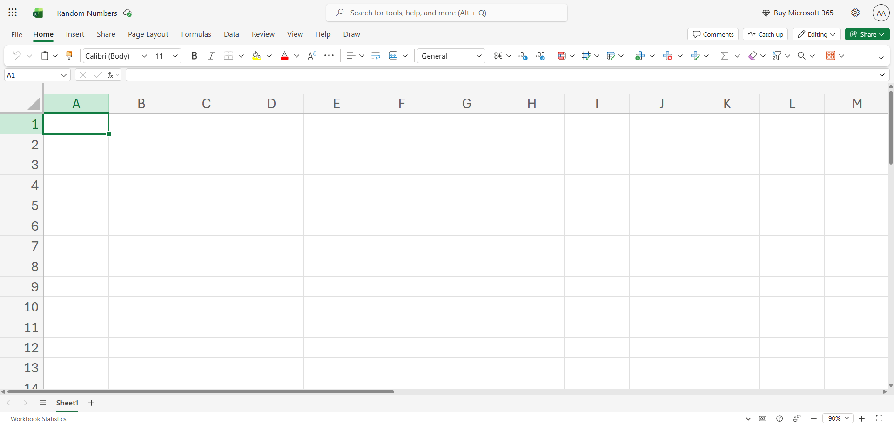Open the Comments pane
Viewport: 894px width, 424px height.
click(x=713, y=34)
